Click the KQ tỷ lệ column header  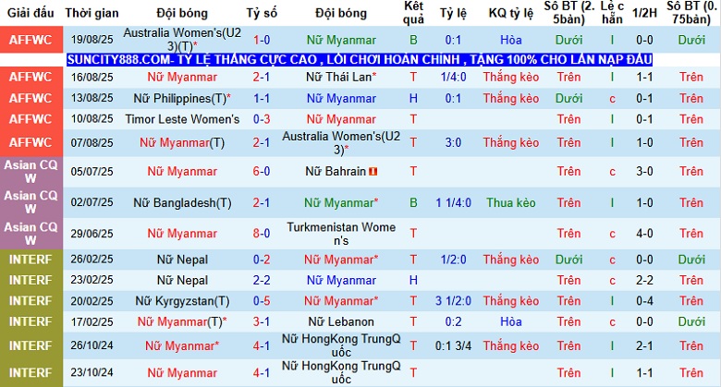511,13
